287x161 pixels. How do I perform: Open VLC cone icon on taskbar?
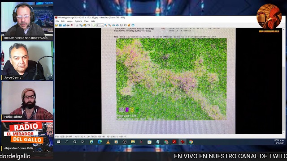click(x=108, y=142)
